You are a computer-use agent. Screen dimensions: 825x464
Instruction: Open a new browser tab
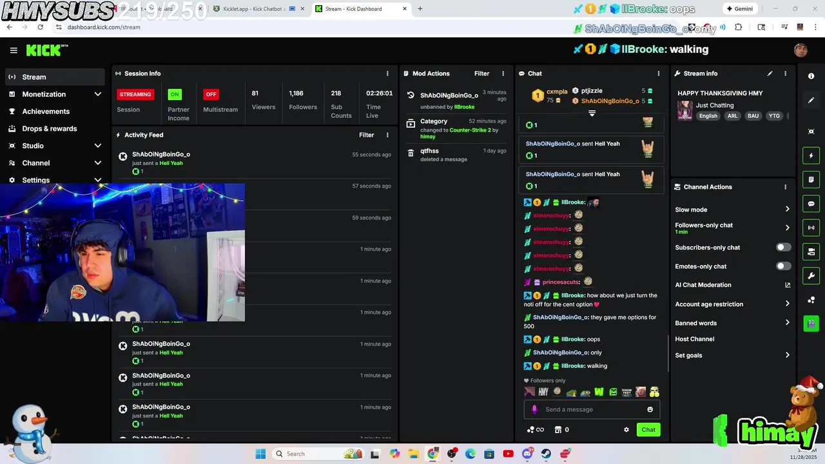pyautogui.click(x=420, y=9)
